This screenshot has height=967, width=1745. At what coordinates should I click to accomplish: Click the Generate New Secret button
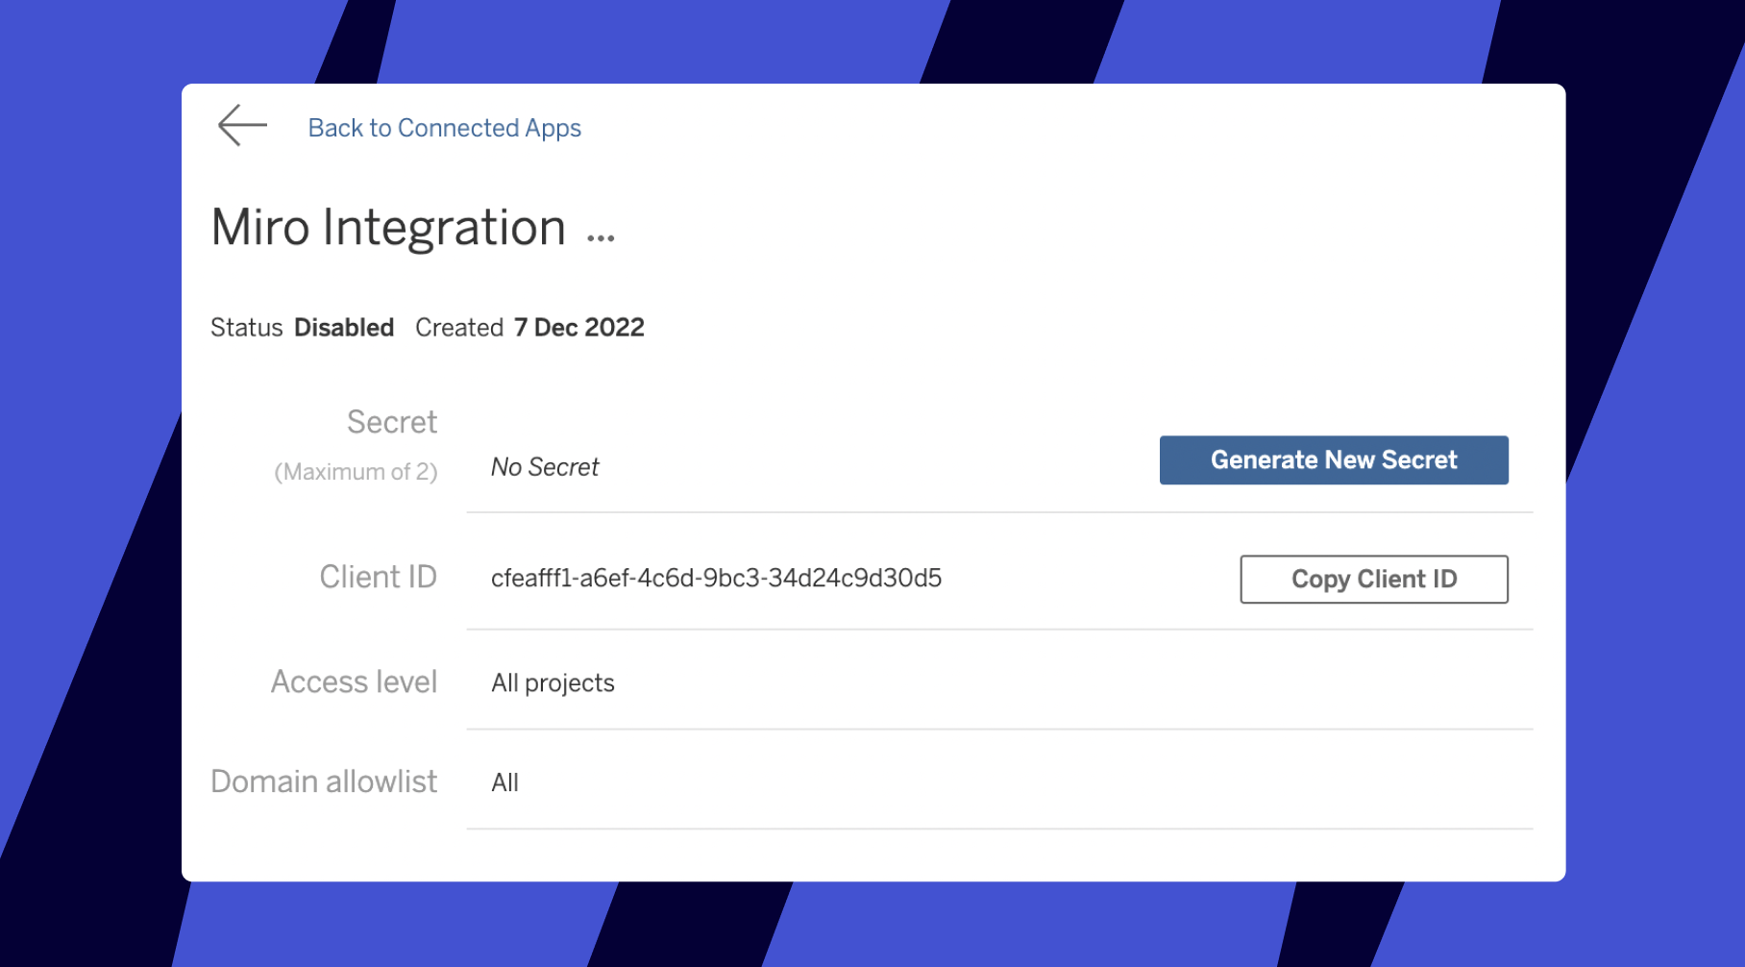pos(1334,459)
